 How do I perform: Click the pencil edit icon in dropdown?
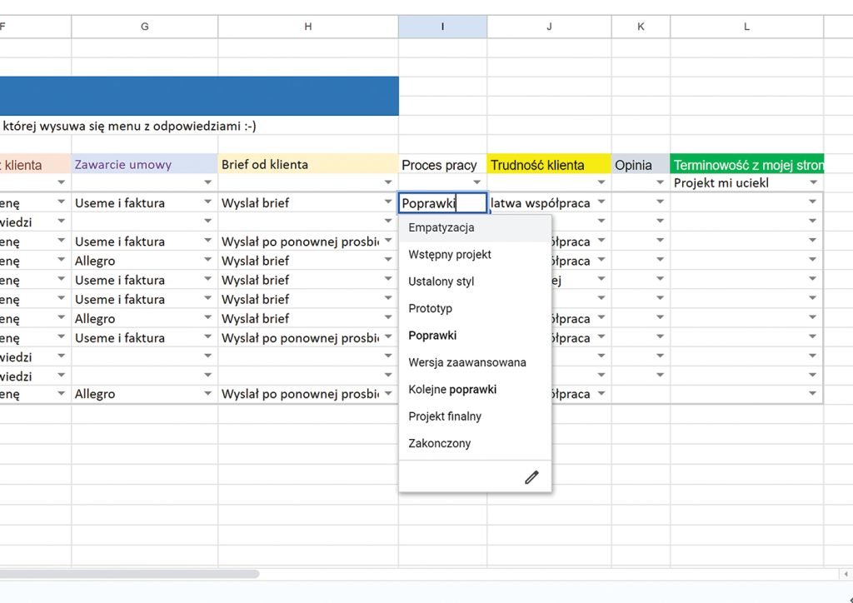click(x=531, y=477)
